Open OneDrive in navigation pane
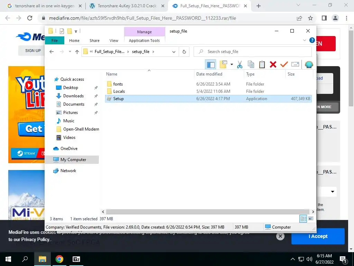 (69, 149)
